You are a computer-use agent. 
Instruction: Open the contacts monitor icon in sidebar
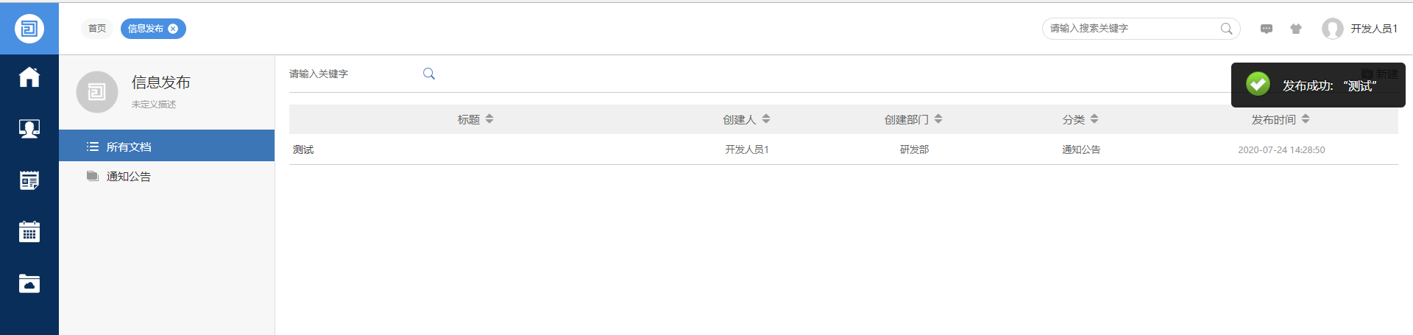pos(29,129)
